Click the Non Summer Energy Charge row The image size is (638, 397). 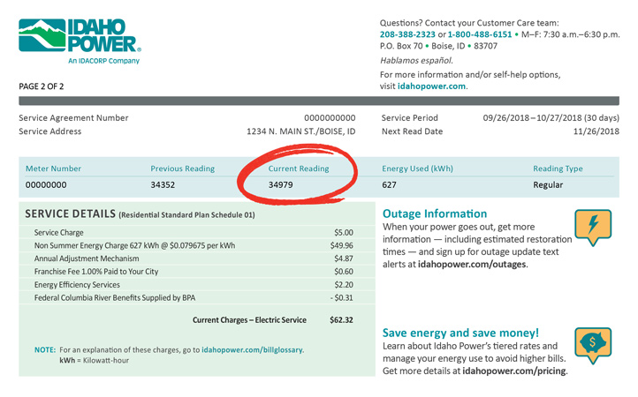click(197, 245)
